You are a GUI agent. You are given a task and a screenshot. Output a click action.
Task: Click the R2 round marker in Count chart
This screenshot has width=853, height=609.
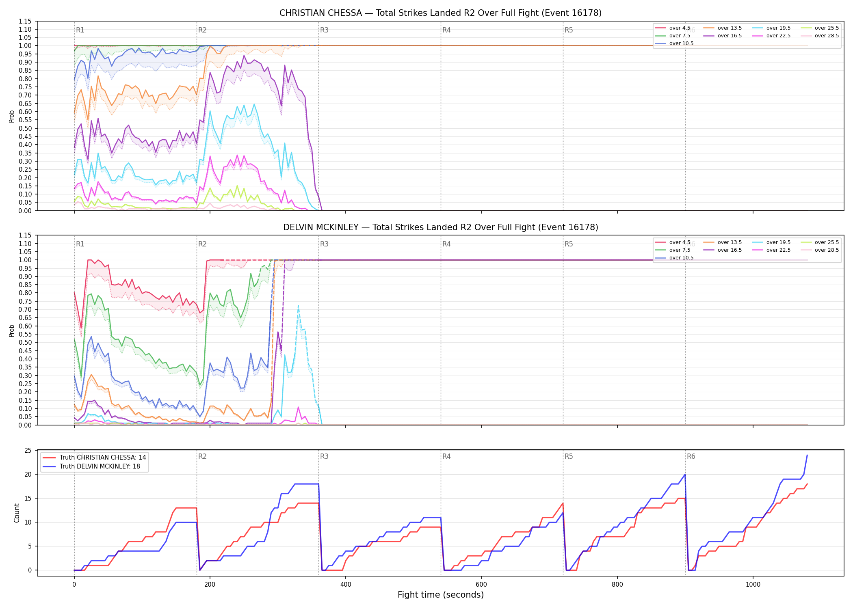pyautogui.click(x=202, y=456)
